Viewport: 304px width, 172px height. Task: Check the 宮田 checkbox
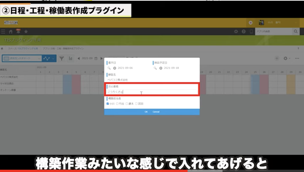pyautogui.click(x=136, y=104)
